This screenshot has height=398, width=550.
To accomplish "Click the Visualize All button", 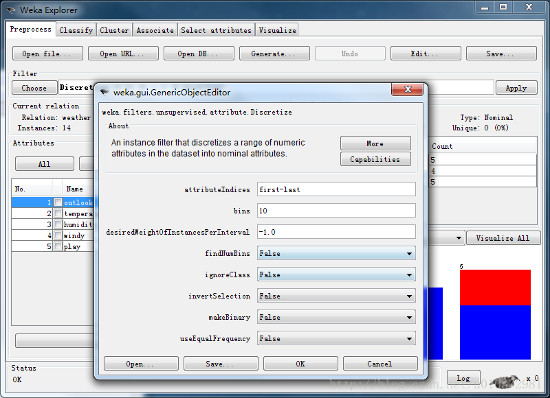I will [x=503, y=238].
